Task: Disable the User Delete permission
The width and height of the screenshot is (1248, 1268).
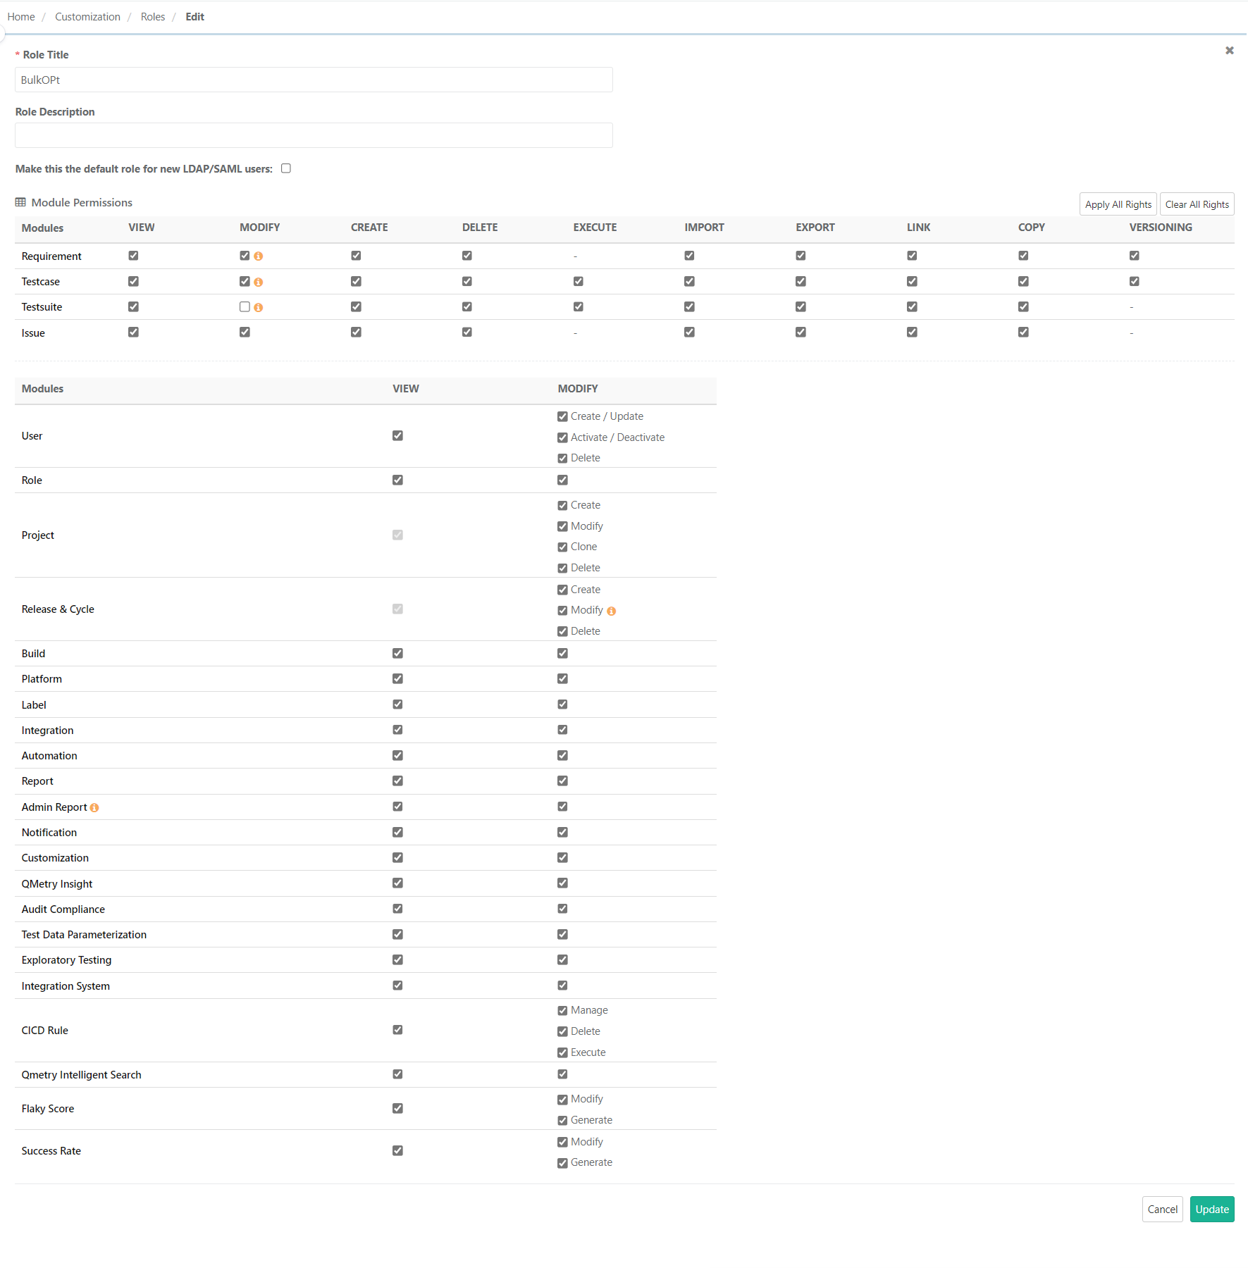Action: point(562,458)
